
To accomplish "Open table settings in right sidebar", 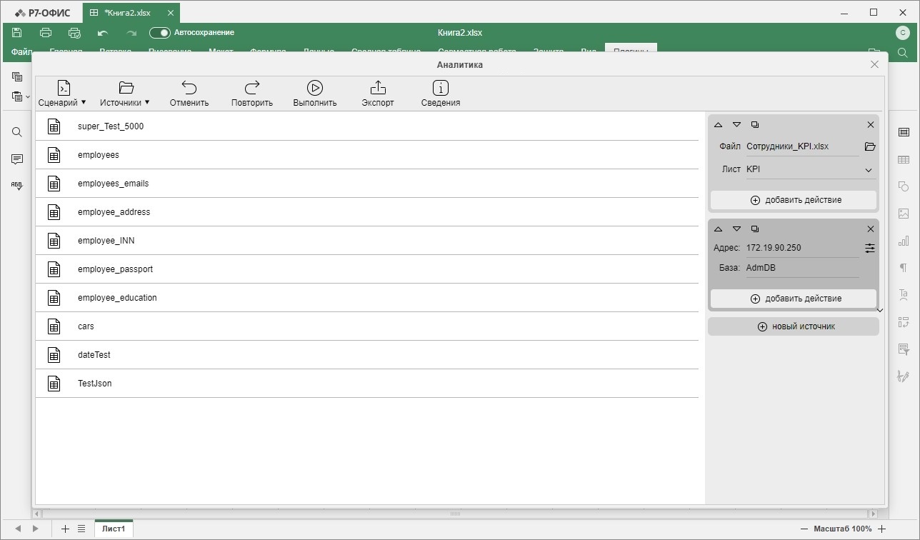I will click(x=904, y=159).
